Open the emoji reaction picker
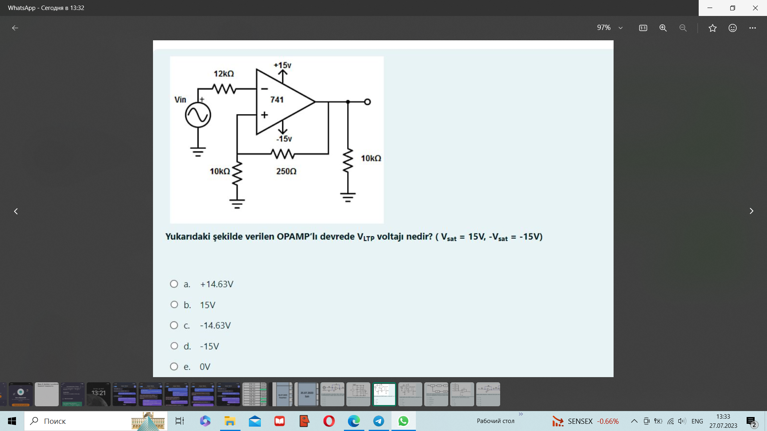Image resolution: width=767 pixels, height=431 pixels. pyautogui.click(x=733, y=28)
